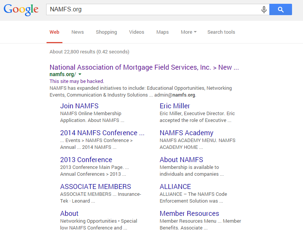Open the ASSOCIATE MEMBERS sitelink

point(95,187)
